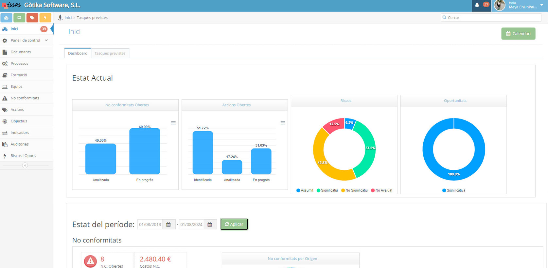The width and height of the screenshot is (548, 268).
Task: Open Formació in the sidebar
Action: pos(26,75)
